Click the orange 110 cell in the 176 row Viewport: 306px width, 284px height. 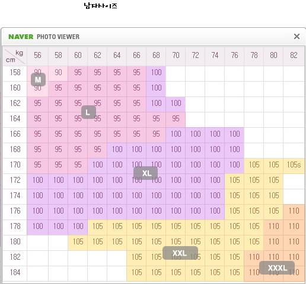coord(294,211)
